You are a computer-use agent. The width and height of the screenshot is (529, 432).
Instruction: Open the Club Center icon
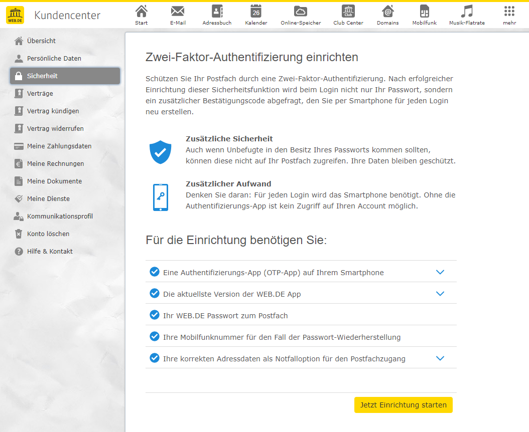[x=348, y=12]
